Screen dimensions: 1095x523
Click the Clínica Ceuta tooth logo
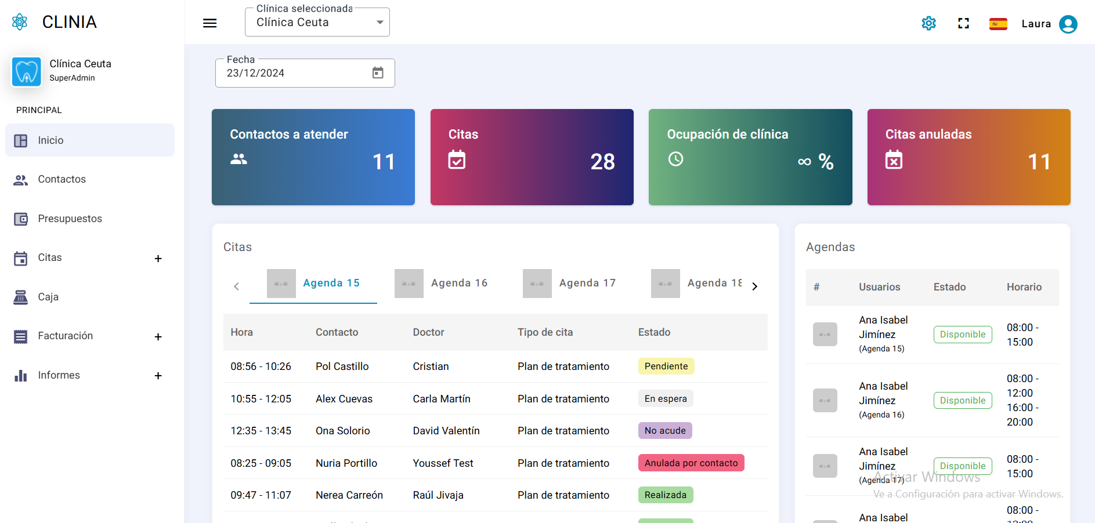pyautogui.click(x=27, y=72)
